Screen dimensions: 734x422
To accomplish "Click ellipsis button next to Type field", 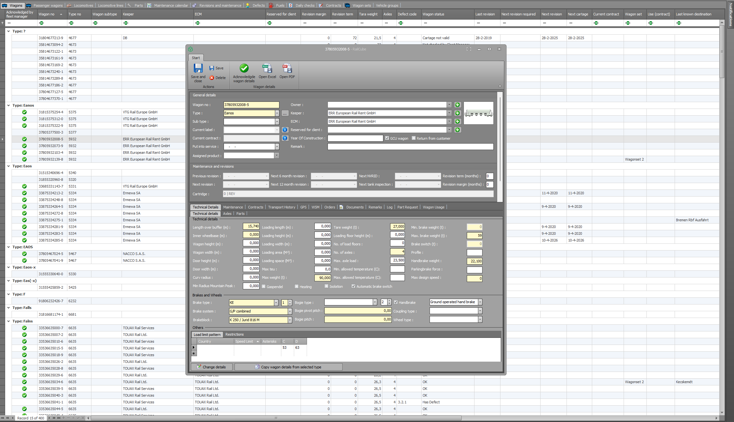I will pyautogui.click(x=285, y=113).
